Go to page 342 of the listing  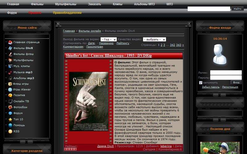point(172,45)
